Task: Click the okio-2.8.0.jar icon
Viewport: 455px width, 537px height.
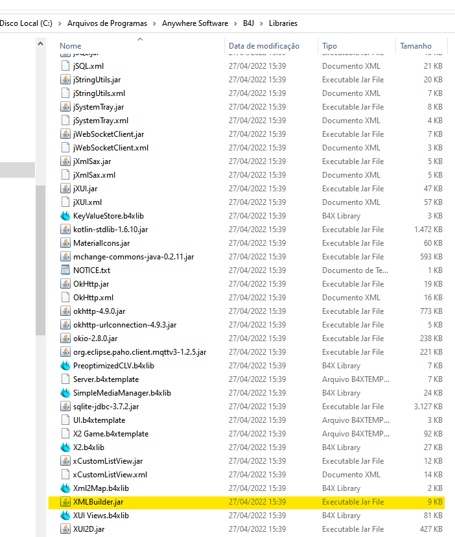Action: point(65,339)
